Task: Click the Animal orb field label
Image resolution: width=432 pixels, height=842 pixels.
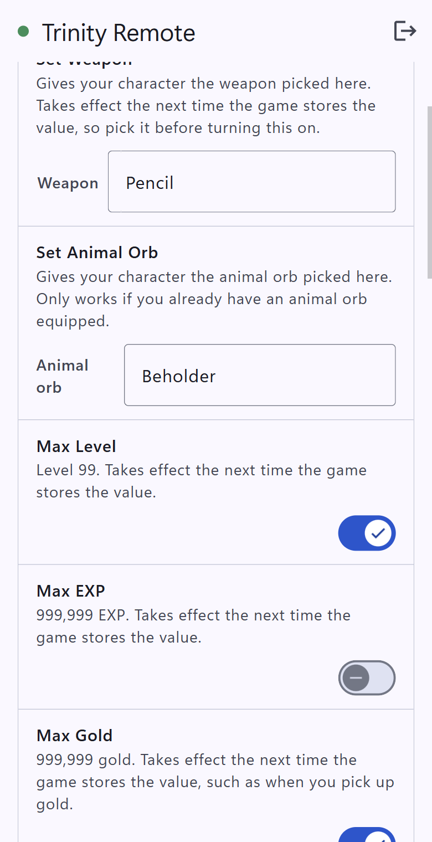Action: coord(63,376)
